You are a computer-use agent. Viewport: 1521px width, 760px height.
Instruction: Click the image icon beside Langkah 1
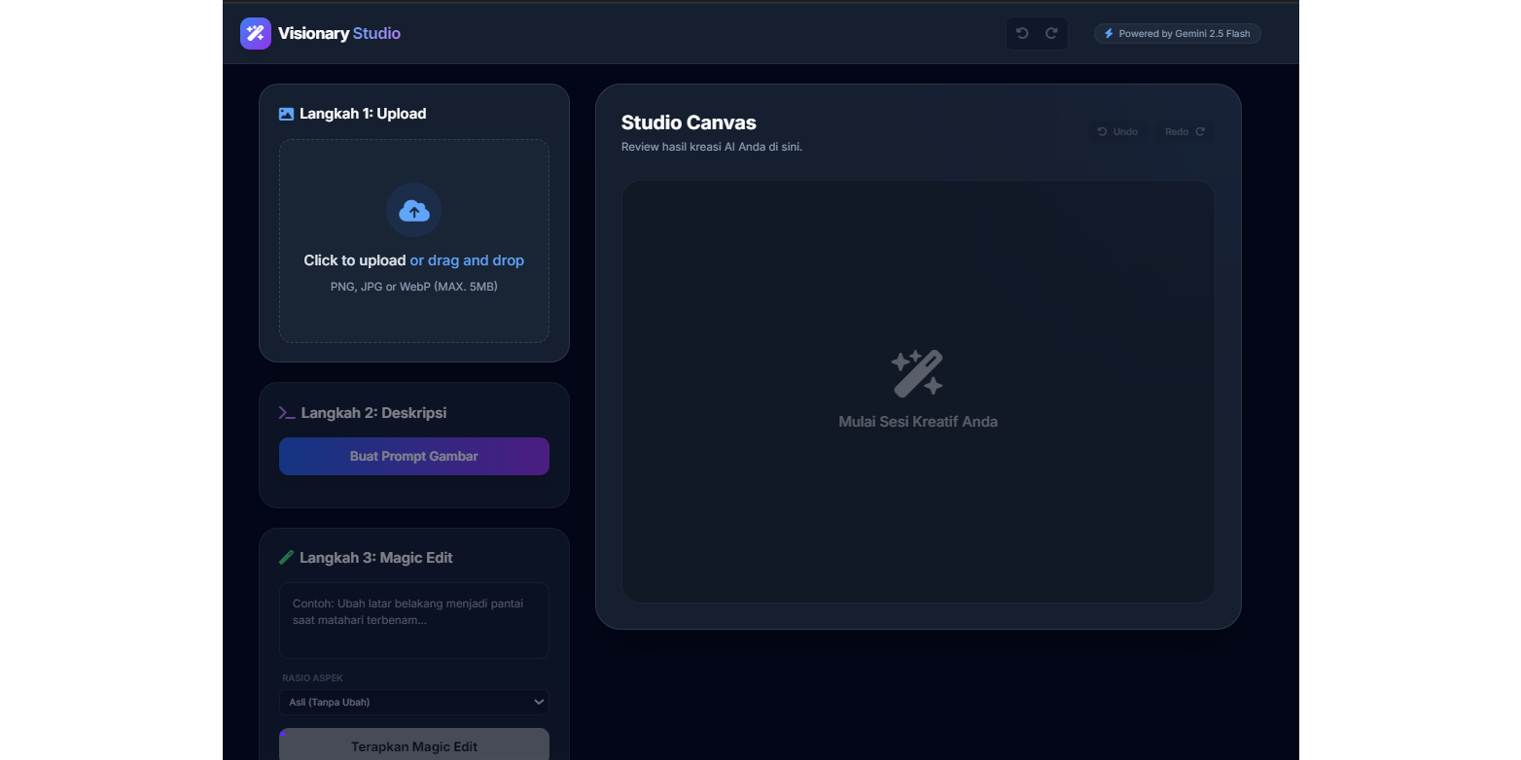[x=286, y=114]
